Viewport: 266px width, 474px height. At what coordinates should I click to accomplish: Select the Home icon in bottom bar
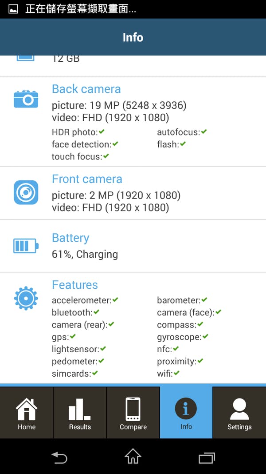pyautogui.click(x=26, y=408)
